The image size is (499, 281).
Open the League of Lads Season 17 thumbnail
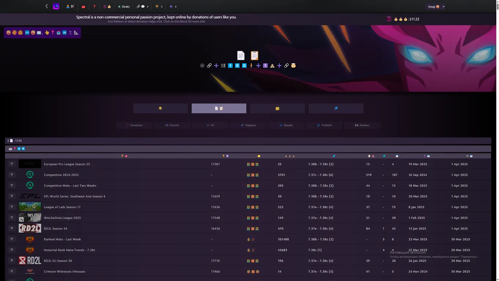point(30,207)
